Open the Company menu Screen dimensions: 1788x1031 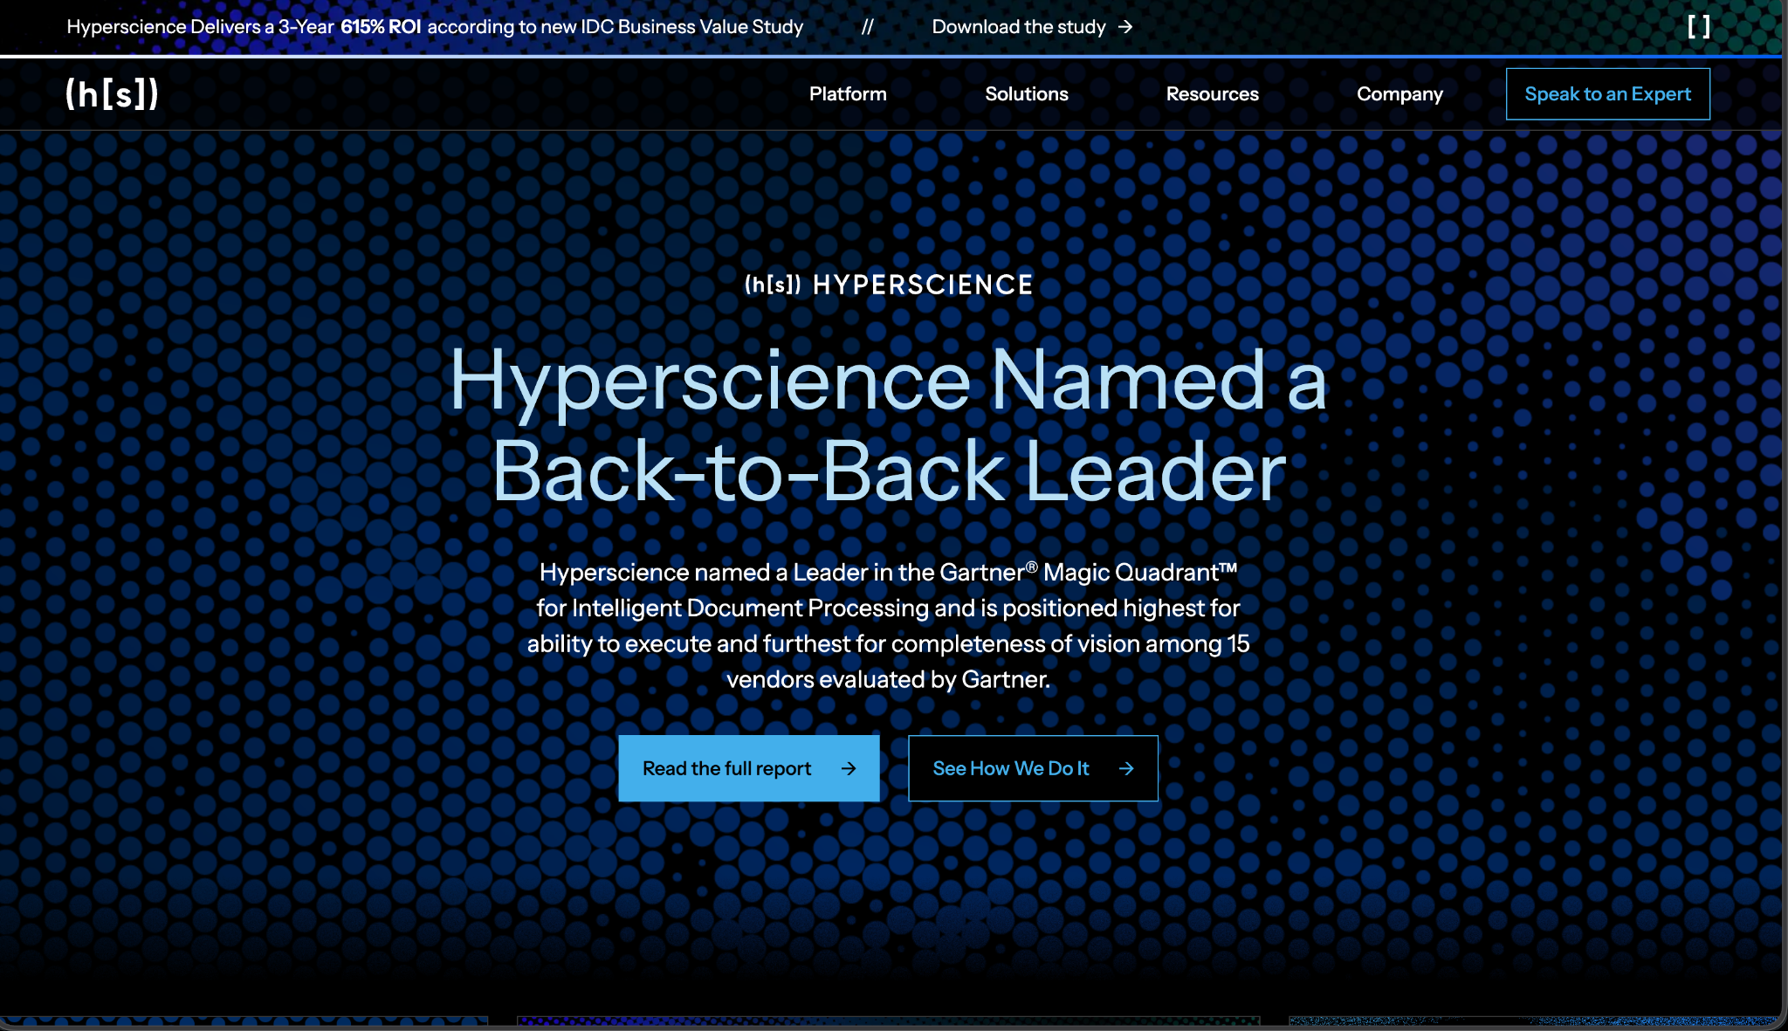point(1399,94)
